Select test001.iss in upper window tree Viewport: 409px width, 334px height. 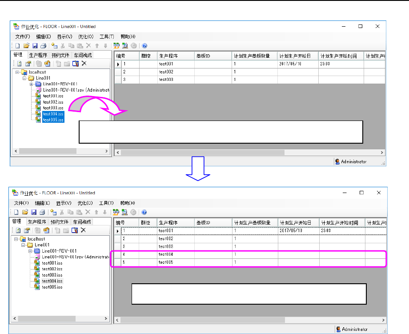(53, 96)
